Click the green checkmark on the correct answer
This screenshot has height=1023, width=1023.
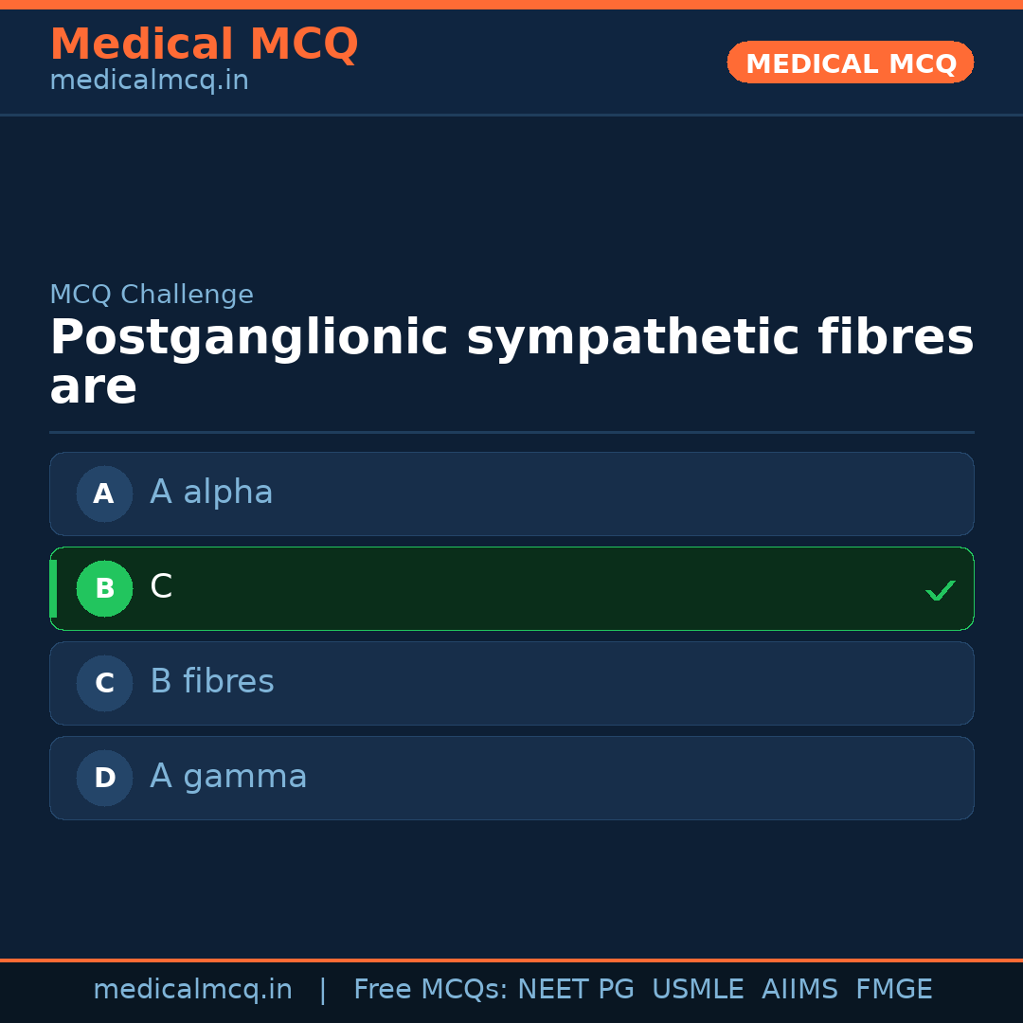point(940,590)
